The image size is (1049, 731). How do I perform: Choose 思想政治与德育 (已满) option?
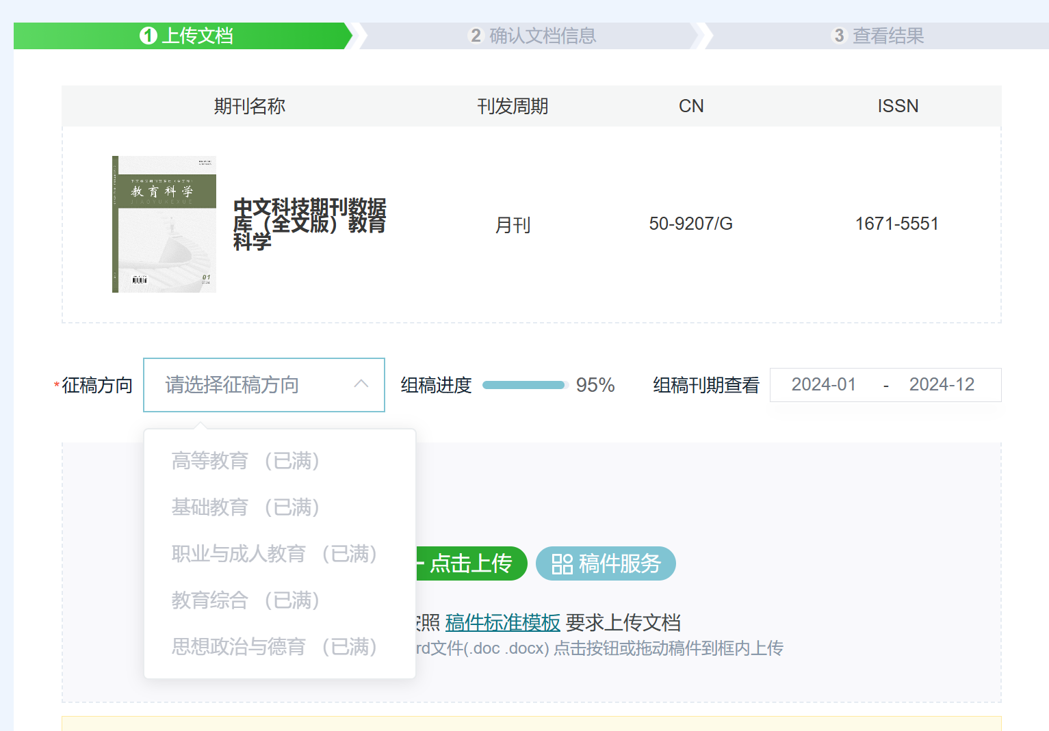(274, 647)
